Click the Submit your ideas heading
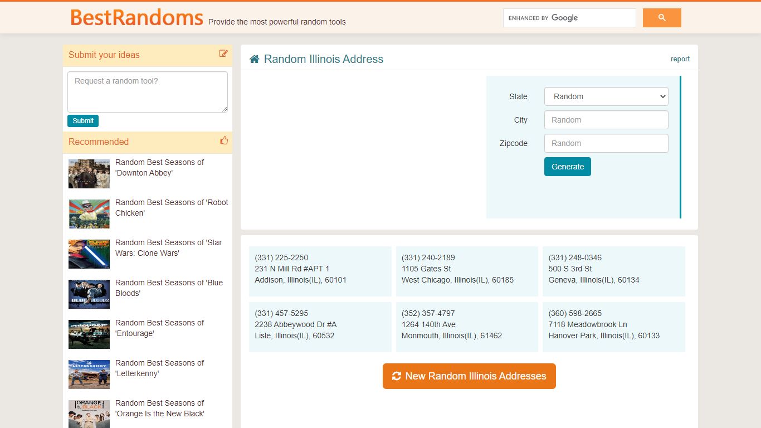This screenshot has height=428, width=761. [x=104, y=55]
